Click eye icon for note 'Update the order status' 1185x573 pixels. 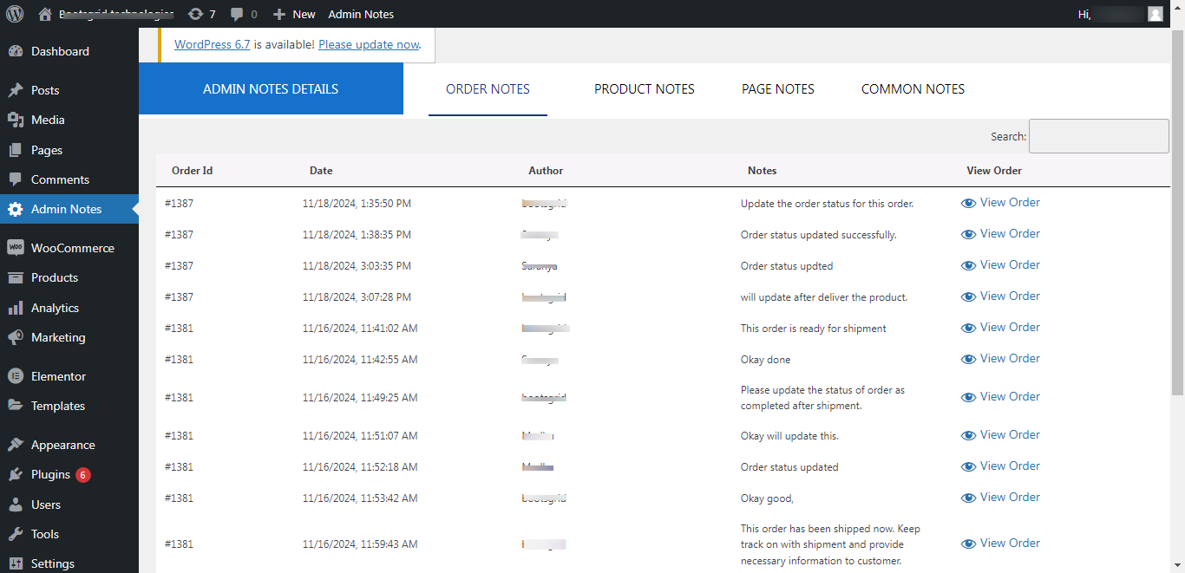point(968,203)
